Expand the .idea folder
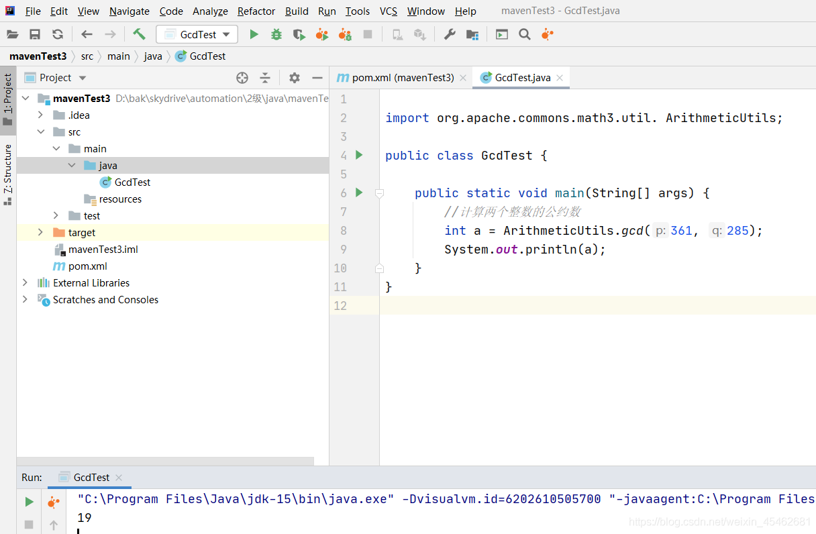 pos(41,115)
